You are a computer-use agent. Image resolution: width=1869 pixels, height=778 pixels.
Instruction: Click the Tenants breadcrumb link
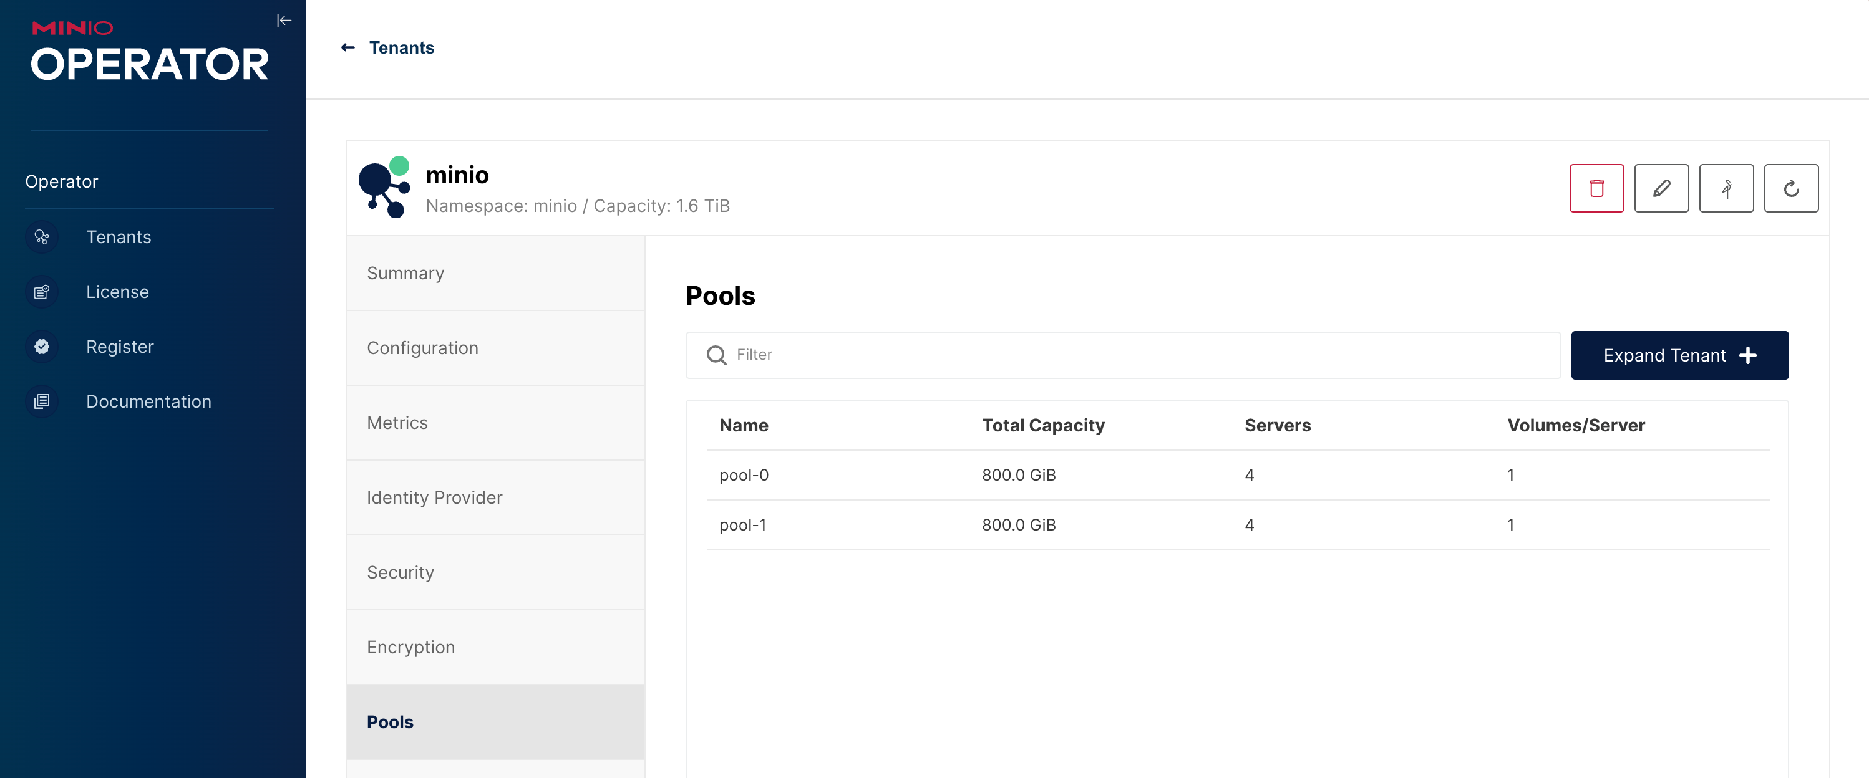401,48
